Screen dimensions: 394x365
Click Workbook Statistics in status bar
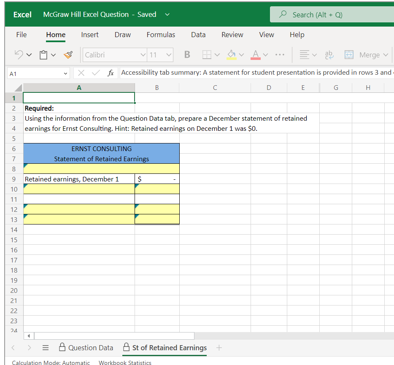(125, 362)
